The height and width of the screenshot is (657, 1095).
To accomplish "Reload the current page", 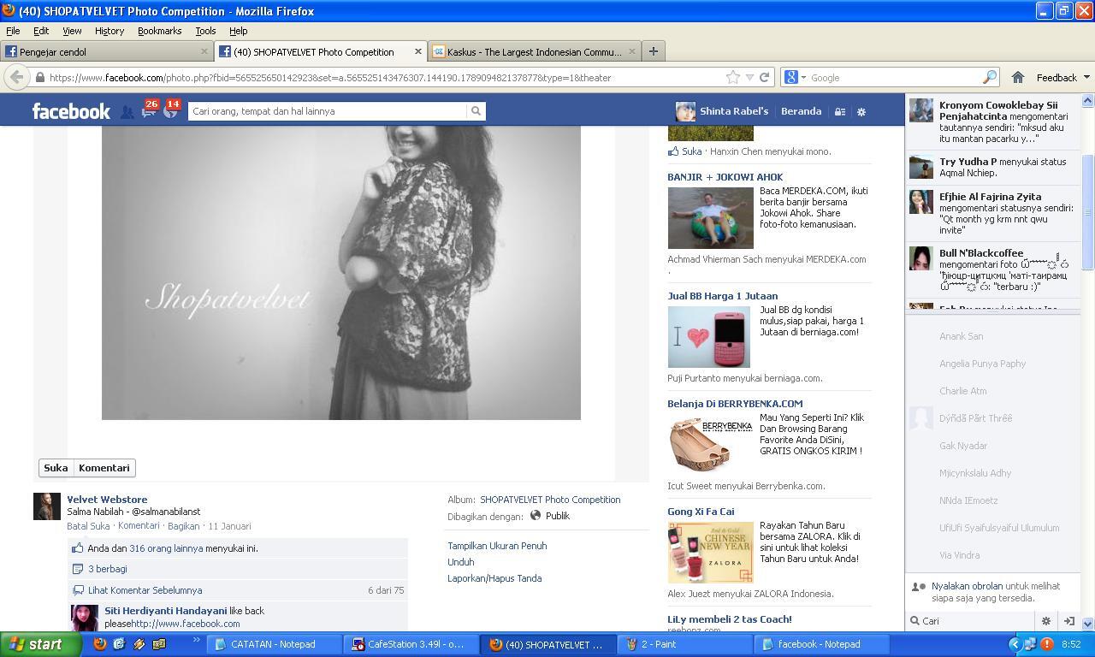I will tap(764, 77).
